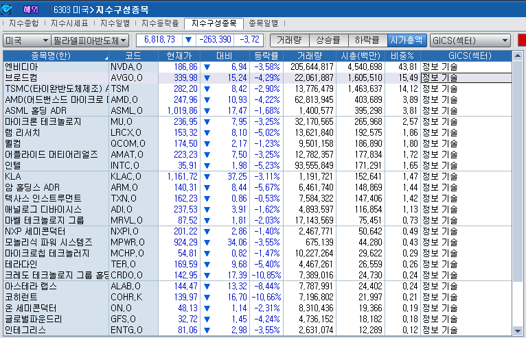Click the -3.72 percent change value
Screen dimensions: 526x338
(x=249, y=40)
